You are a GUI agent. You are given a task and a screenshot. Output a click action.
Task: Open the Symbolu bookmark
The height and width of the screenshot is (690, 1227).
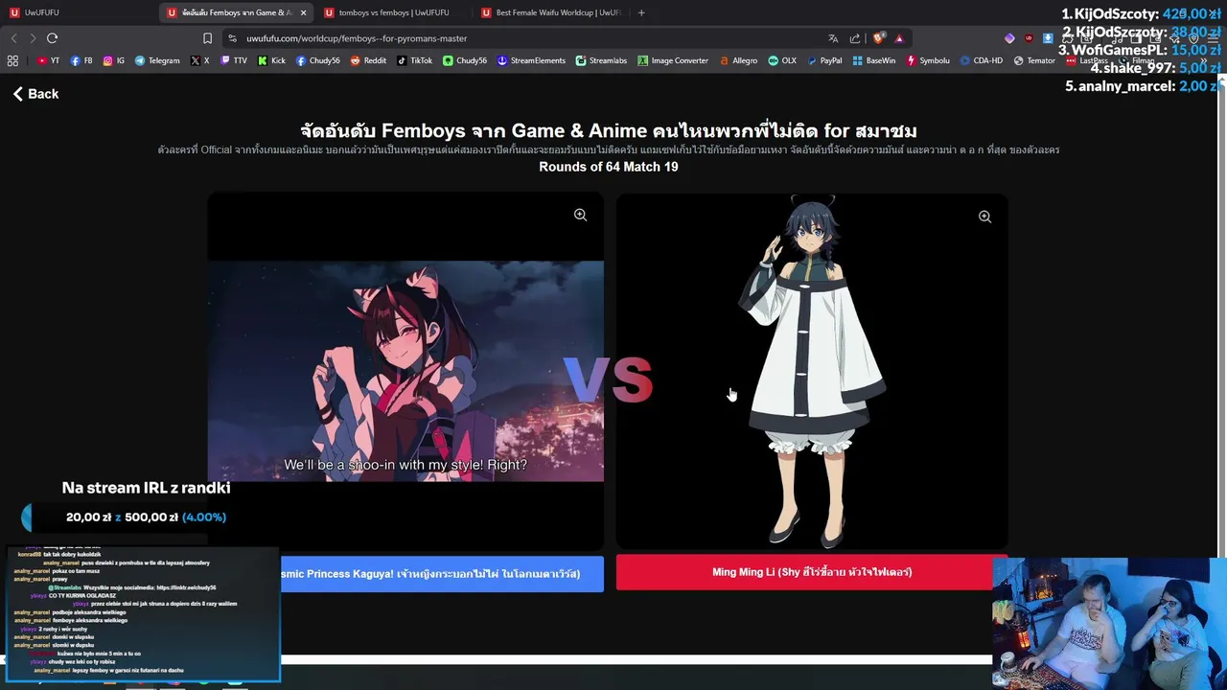tap(928, 60)
